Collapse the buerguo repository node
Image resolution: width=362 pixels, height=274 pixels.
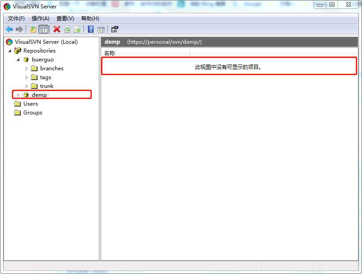pyautogui.click(x=18, y=60)
